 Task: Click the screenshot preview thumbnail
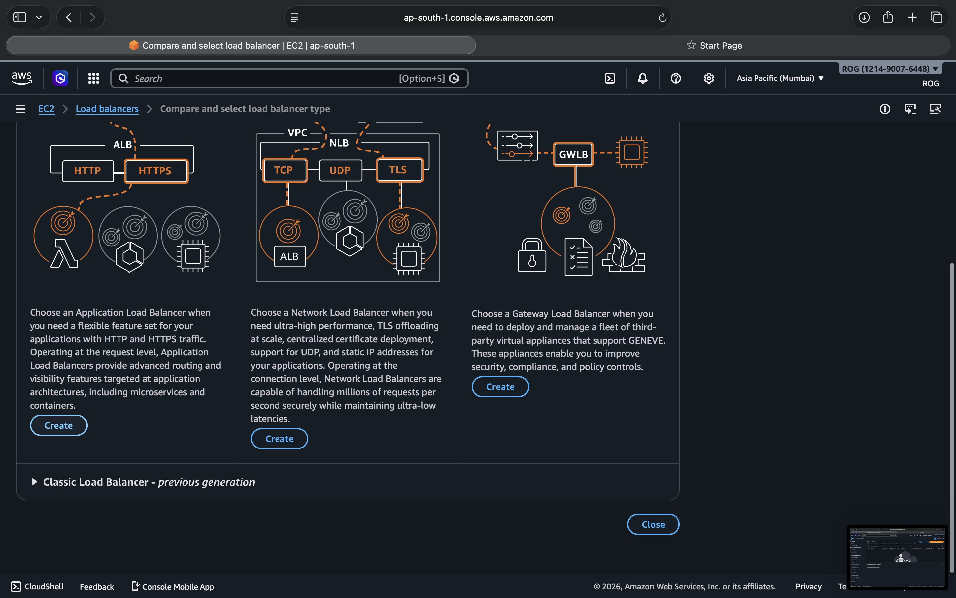pos(897,557)
